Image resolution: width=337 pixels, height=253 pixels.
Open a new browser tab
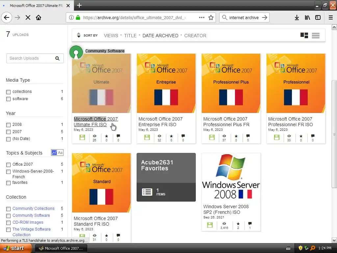click(79, 5)
